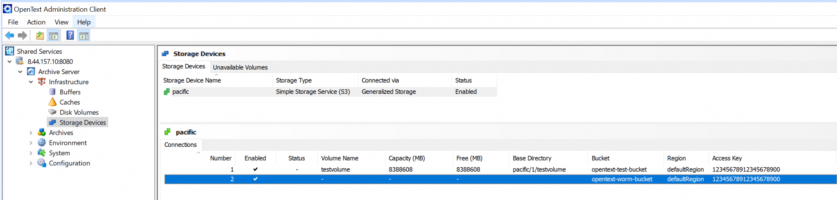Toggle Enabled checkmark for connection 2
Viewport: 837px width, 200px height.
(255, 179)
